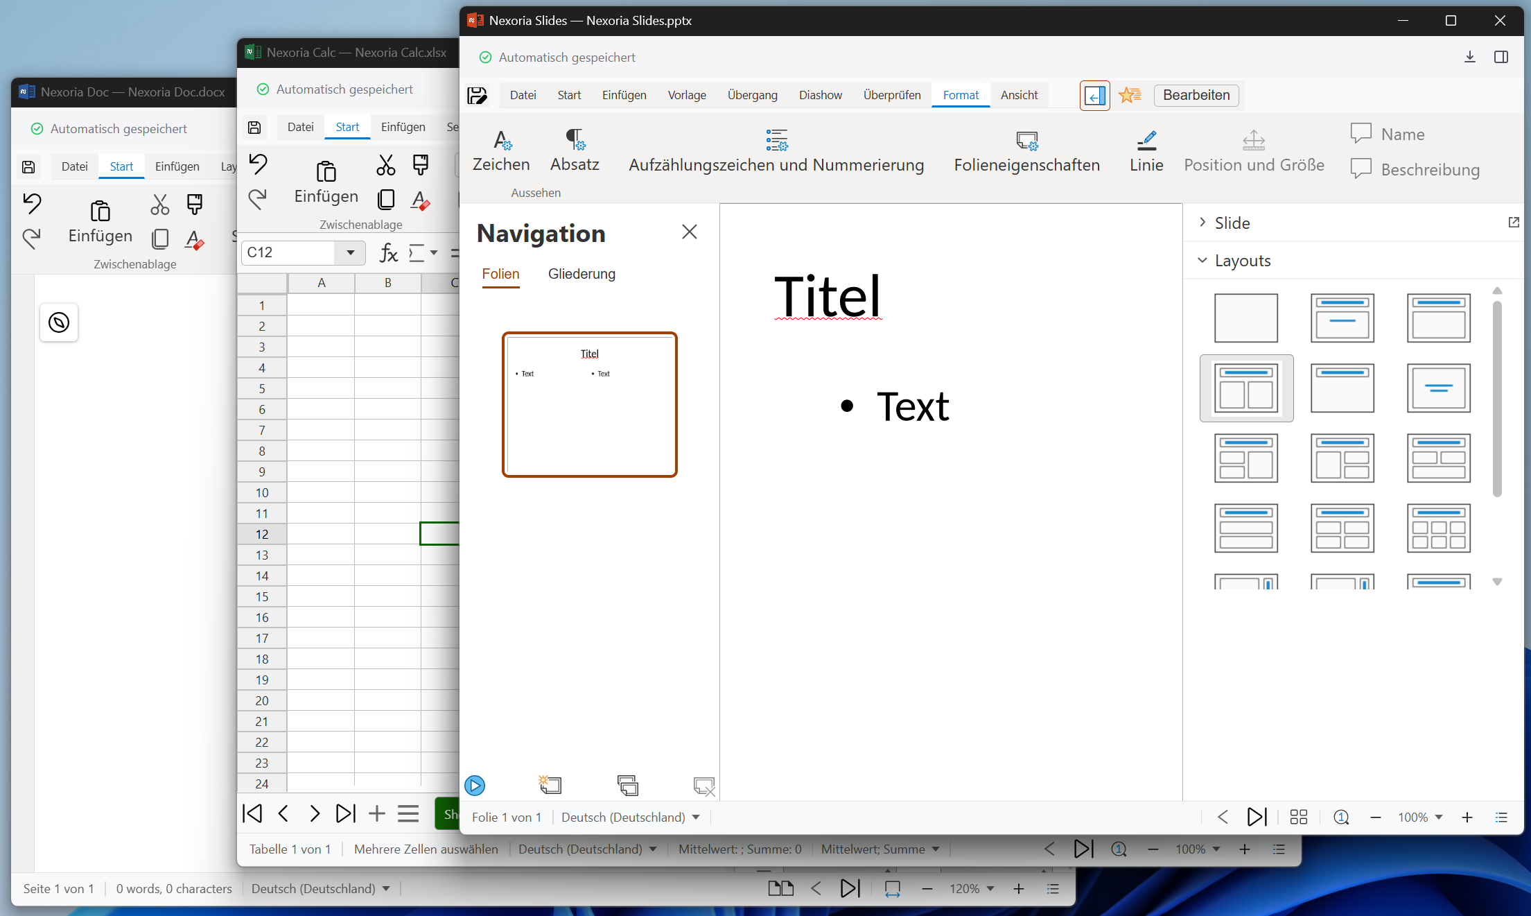
Task: Open Folieneigenschaften
Action: tap(1026, 150)
